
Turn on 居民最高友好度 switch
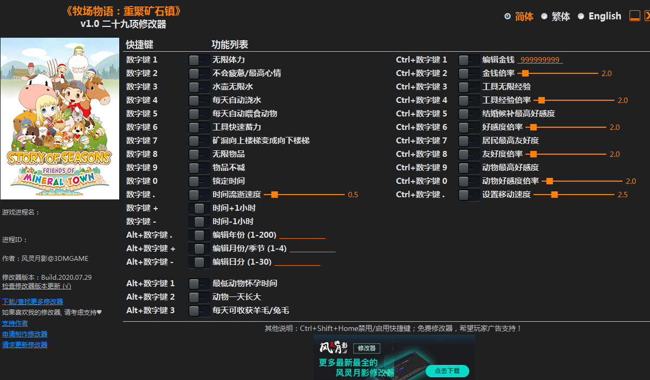tap(469, 141)
